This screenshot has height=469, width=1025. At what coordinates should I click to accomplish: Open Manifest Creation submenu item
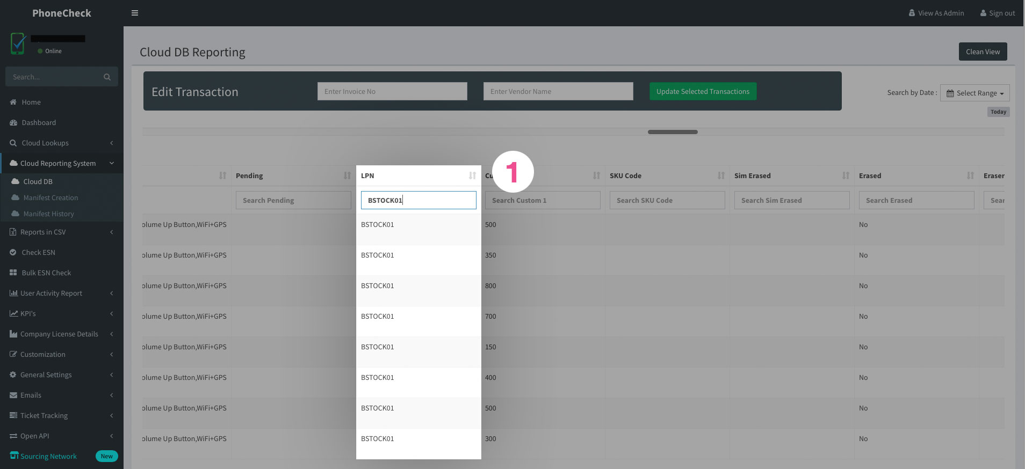[x=62, y=197]
